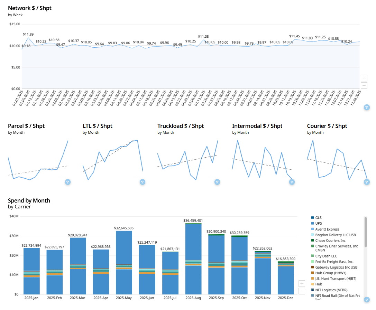
Task: Open filter icon on Intermodal $ / Shpt chart
Action: pos(292,182)
